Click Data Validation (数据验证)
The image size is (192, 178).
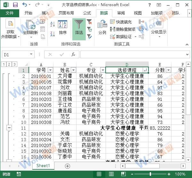121,36
